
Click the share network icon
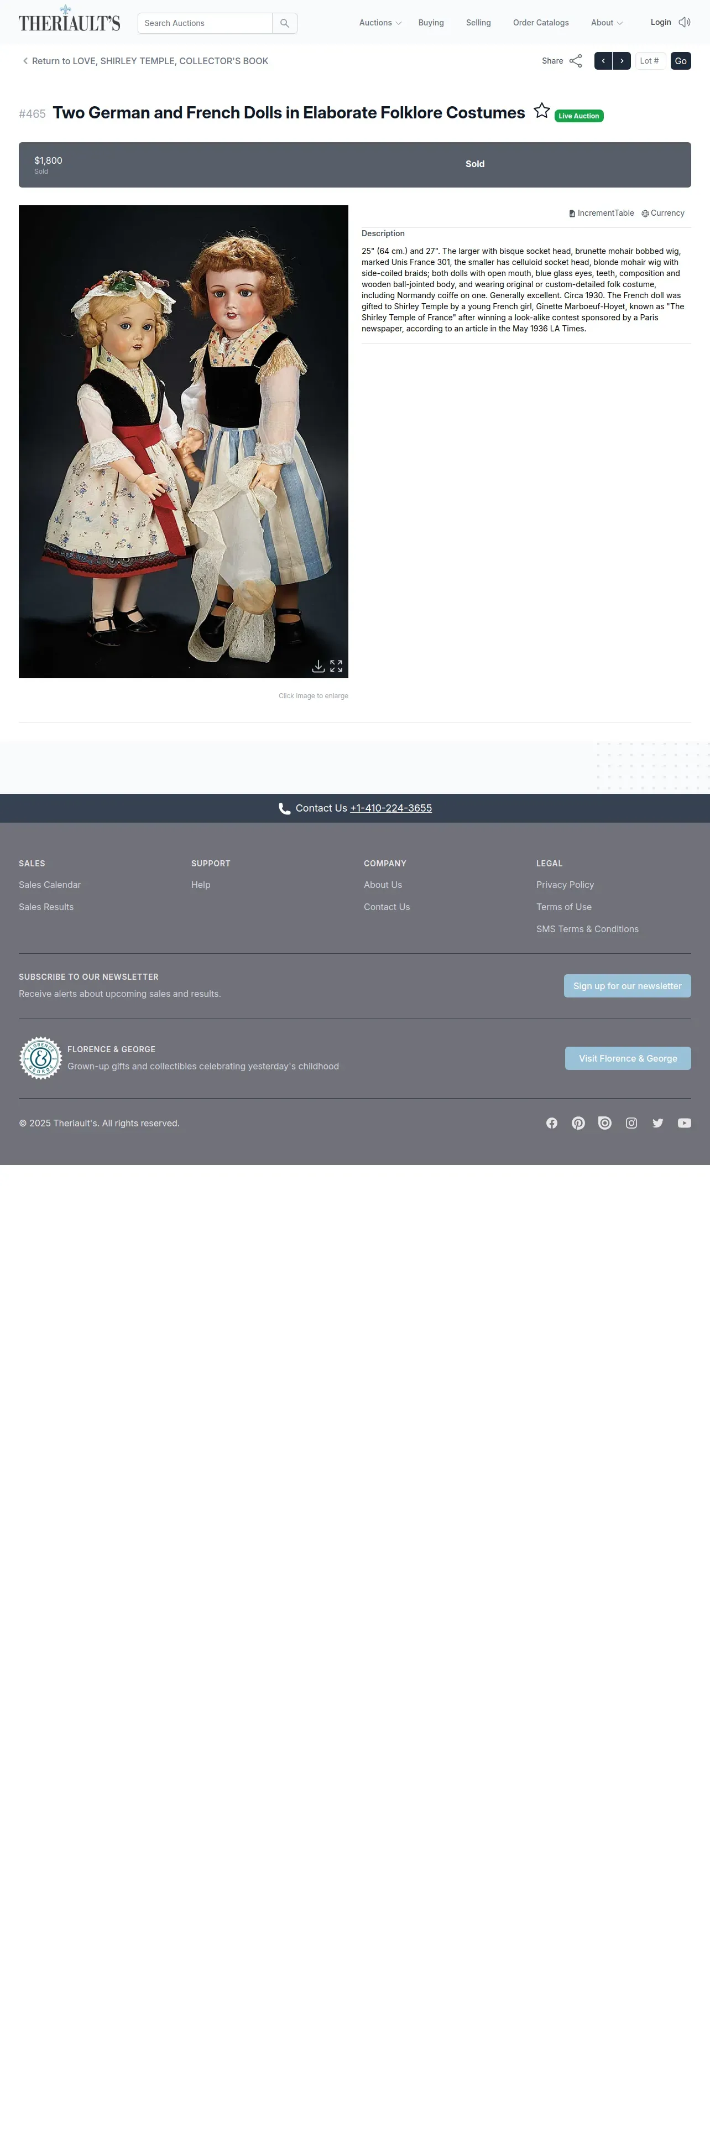[576, 61]
